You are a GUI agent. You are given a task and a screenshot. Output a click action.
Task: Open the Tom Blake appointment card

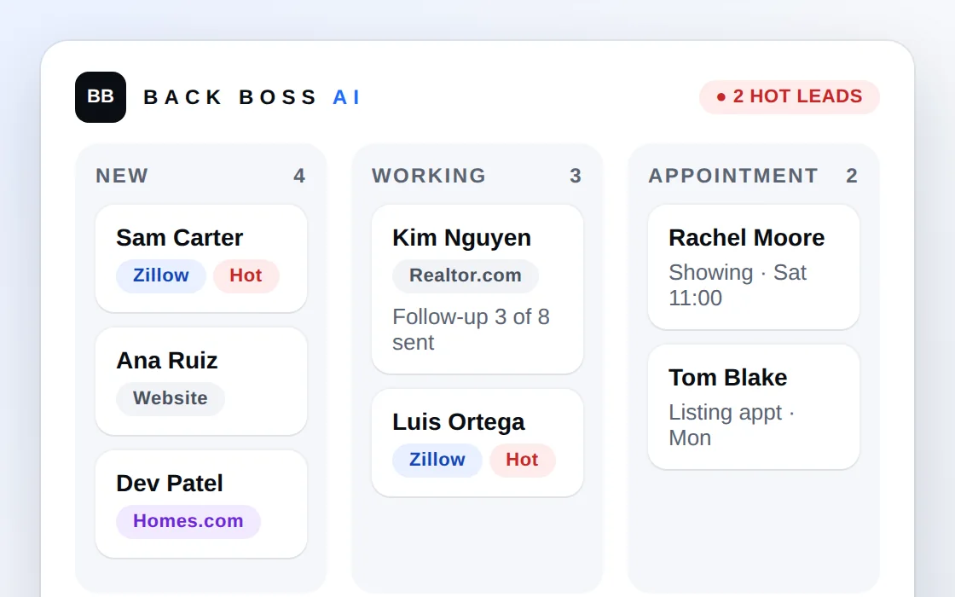coord(754,406)
